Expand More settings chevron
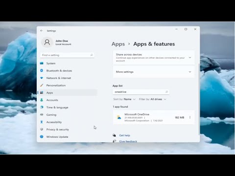The image size is (235, 176). [x=190, y=72]
